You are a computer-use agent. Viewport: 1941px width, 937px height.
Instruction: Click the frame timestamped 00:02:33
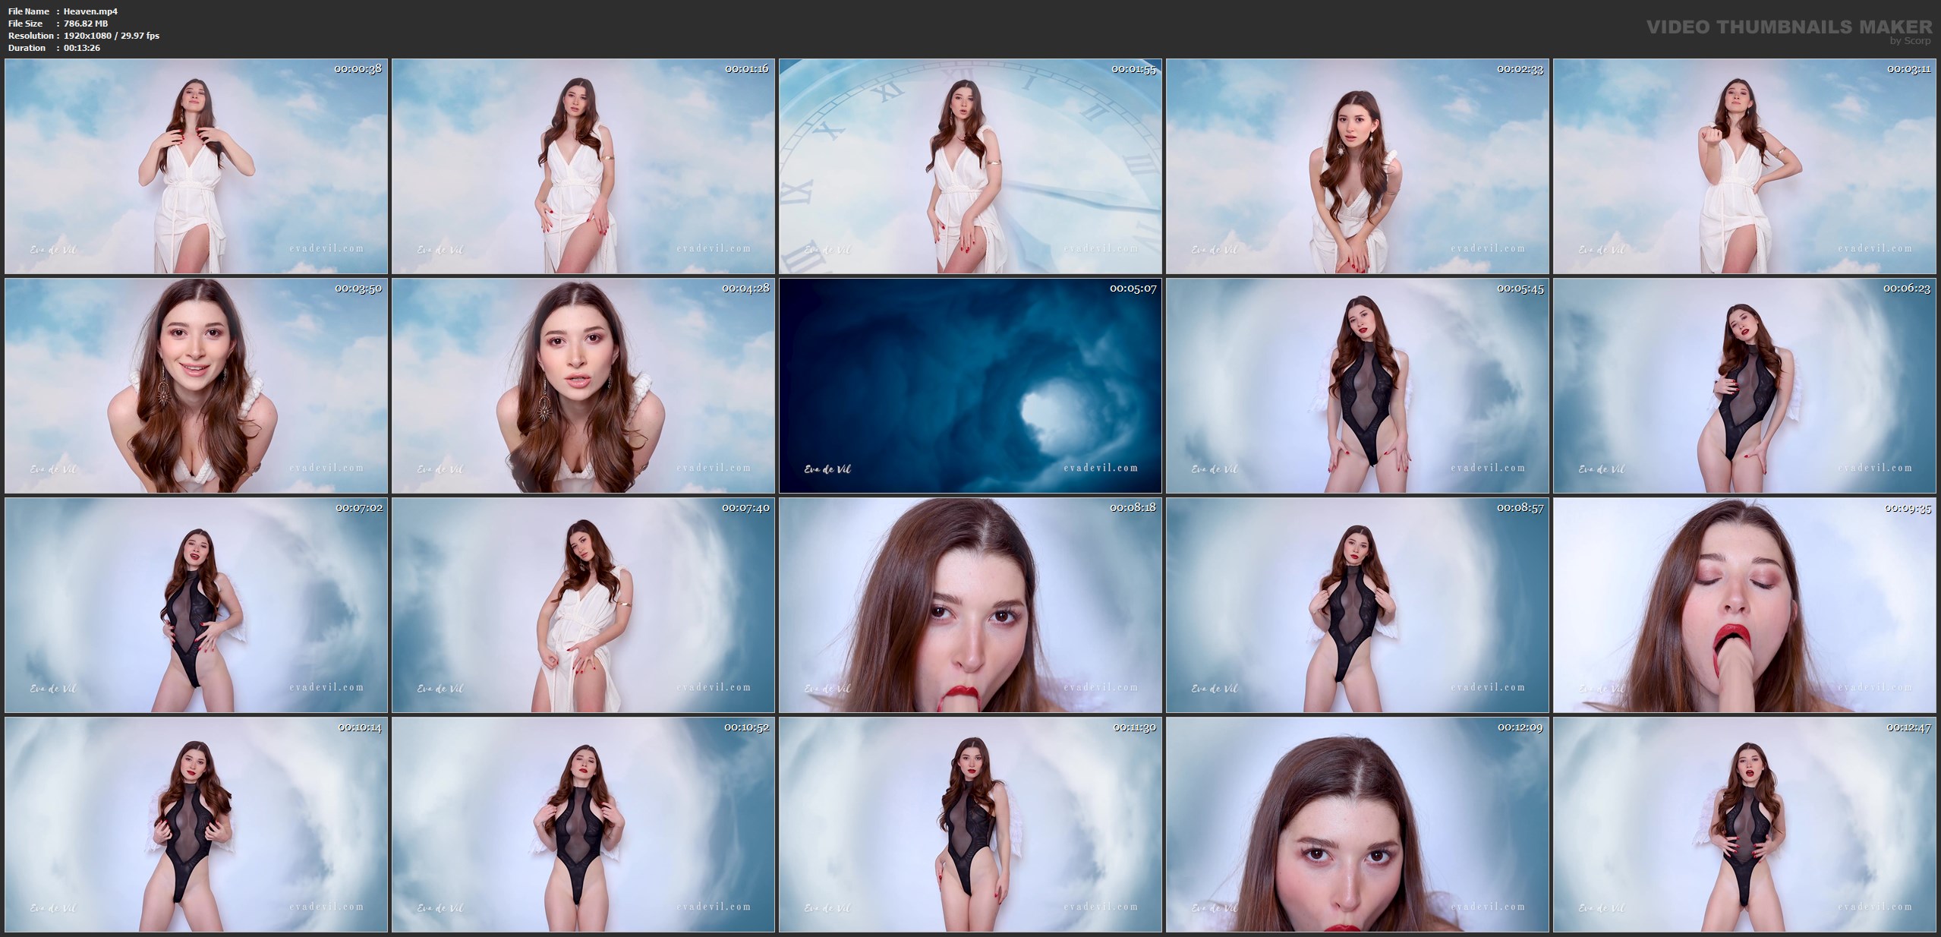[1357, 166]
